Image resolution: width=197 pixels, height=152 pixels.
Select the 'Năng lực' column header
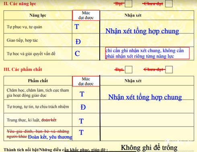pyautogui.click(x=38, y=15)
